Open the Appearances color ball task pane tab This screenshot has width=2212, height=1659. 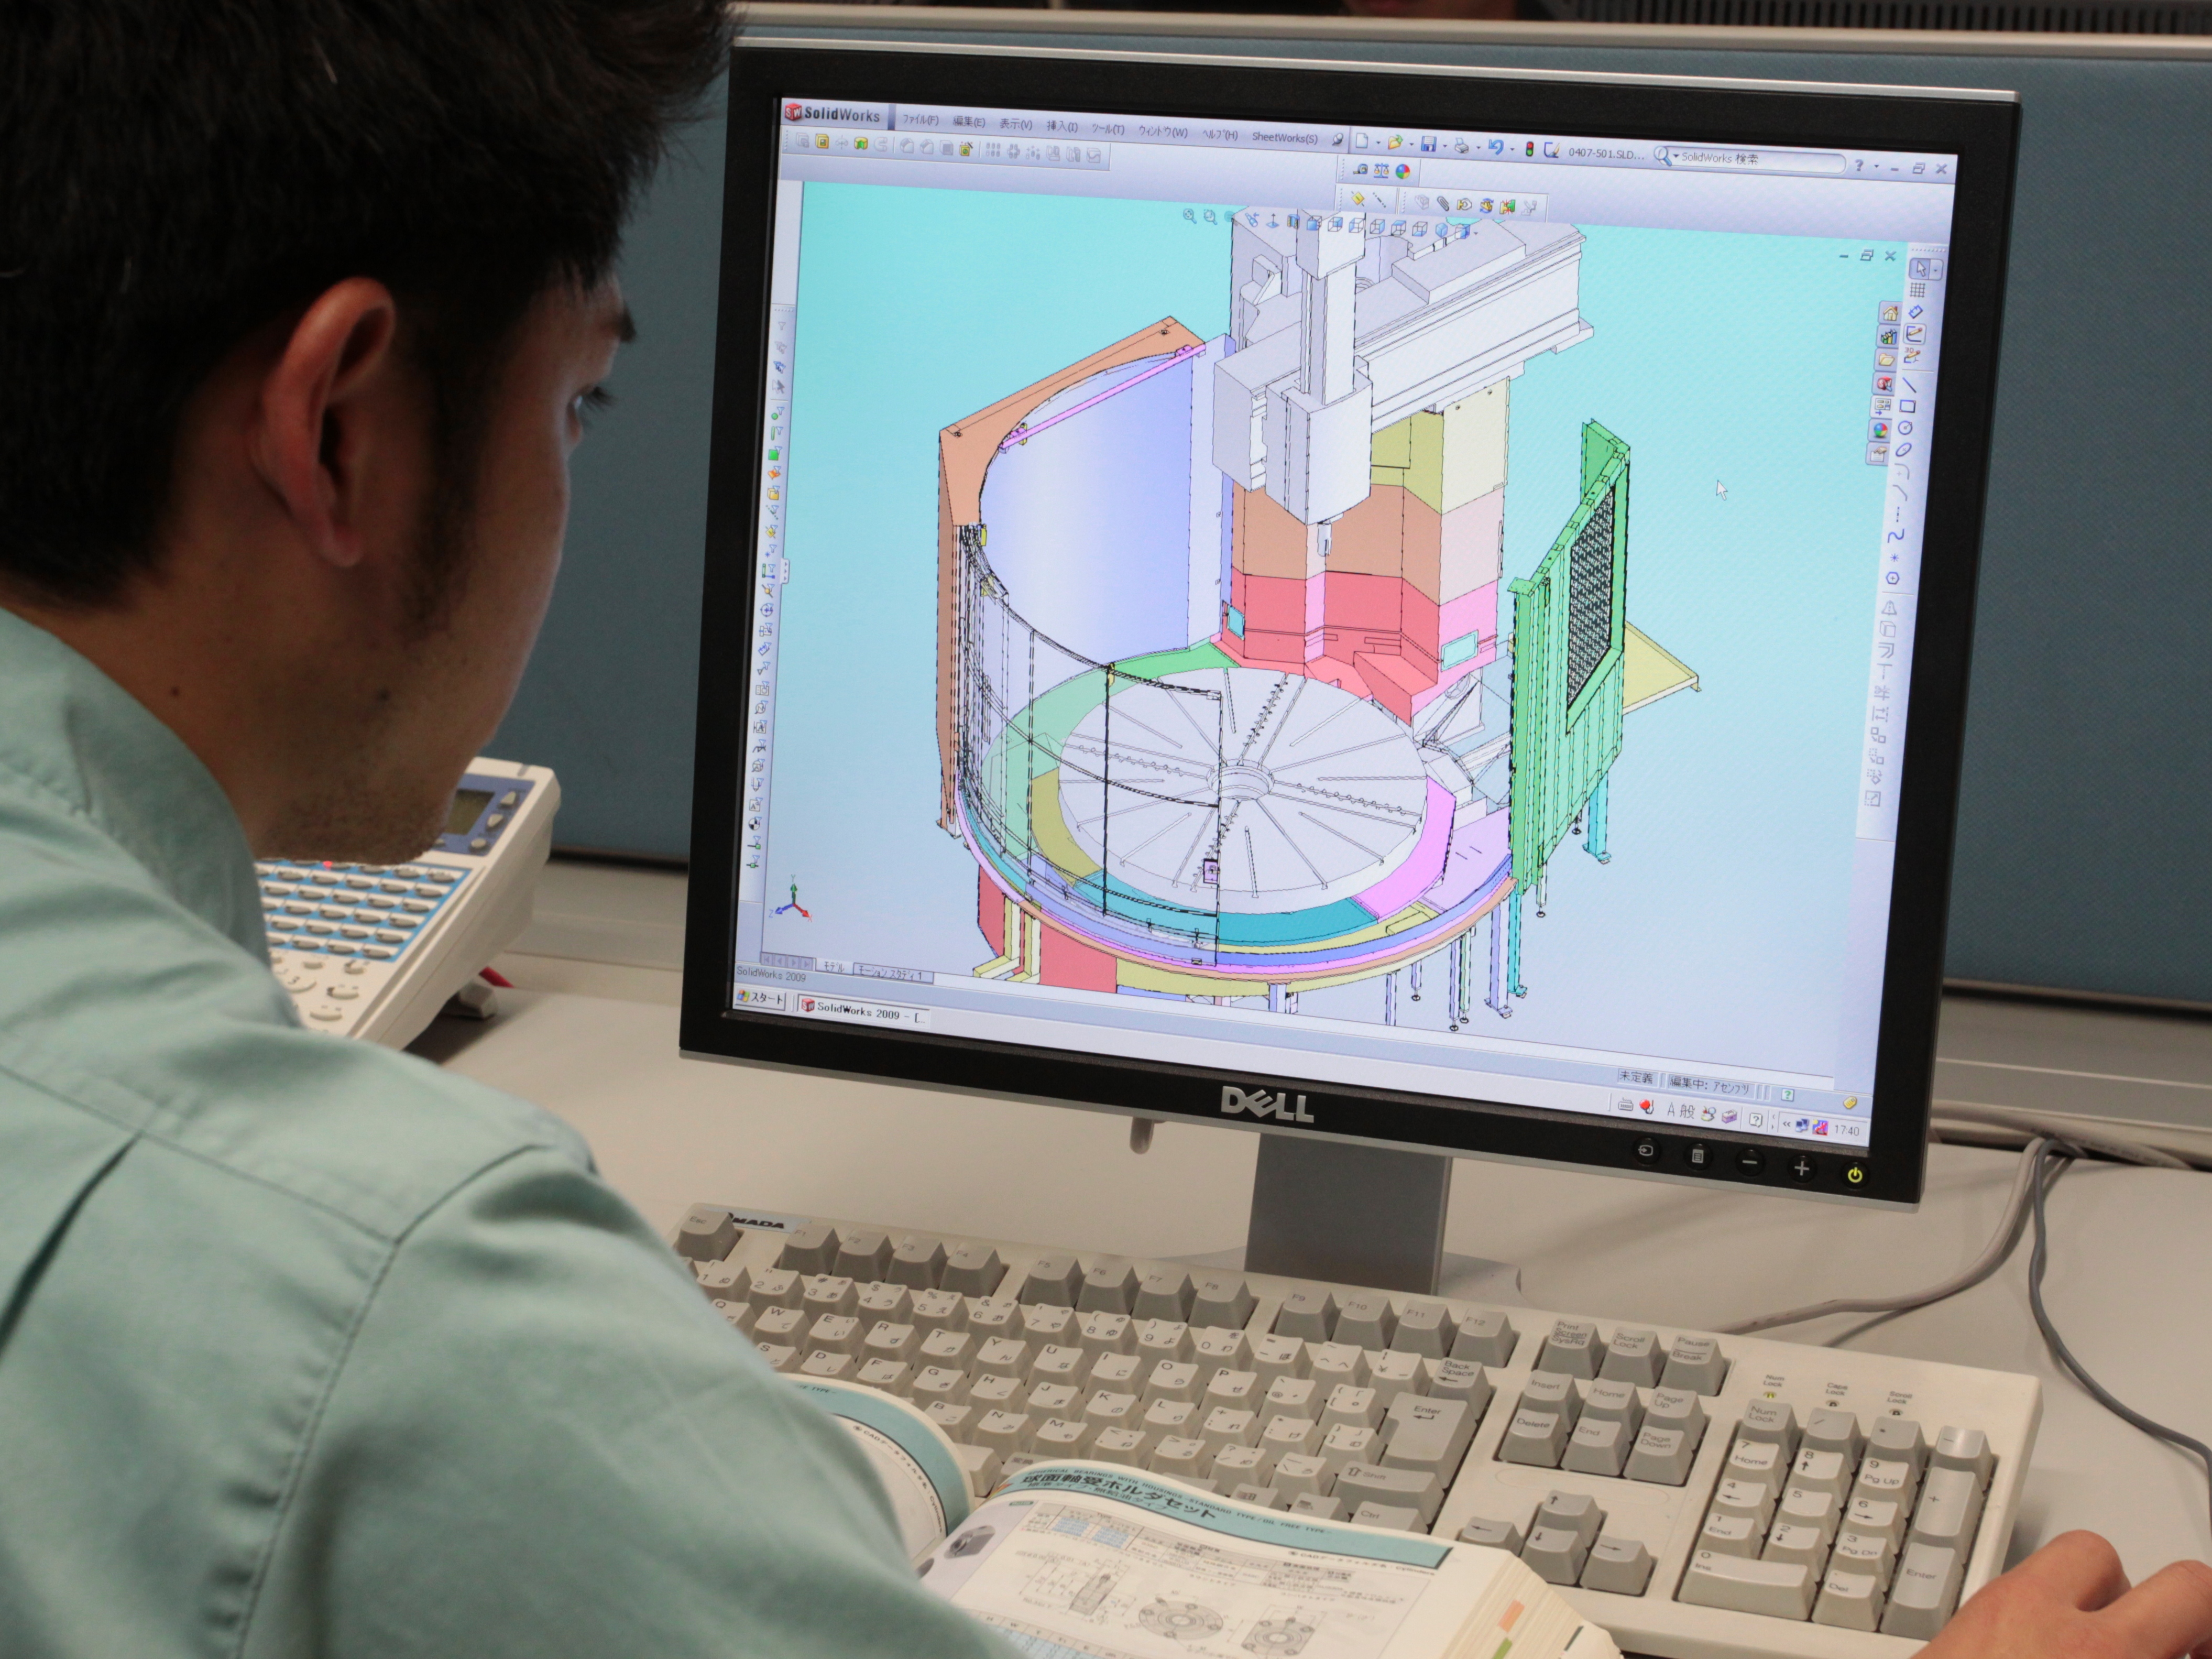pos(1881,430)
